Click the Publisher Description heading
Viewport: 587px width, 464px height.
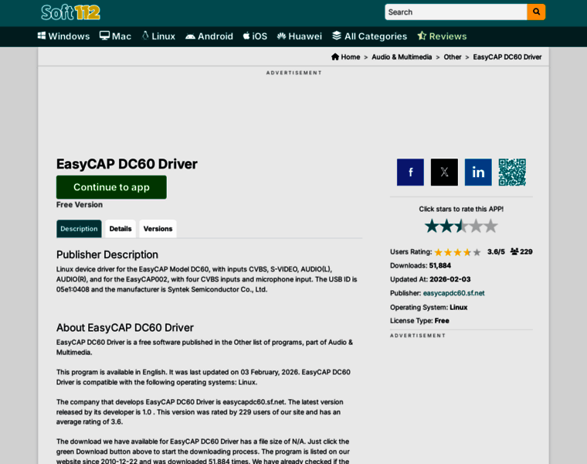(107, 254)
